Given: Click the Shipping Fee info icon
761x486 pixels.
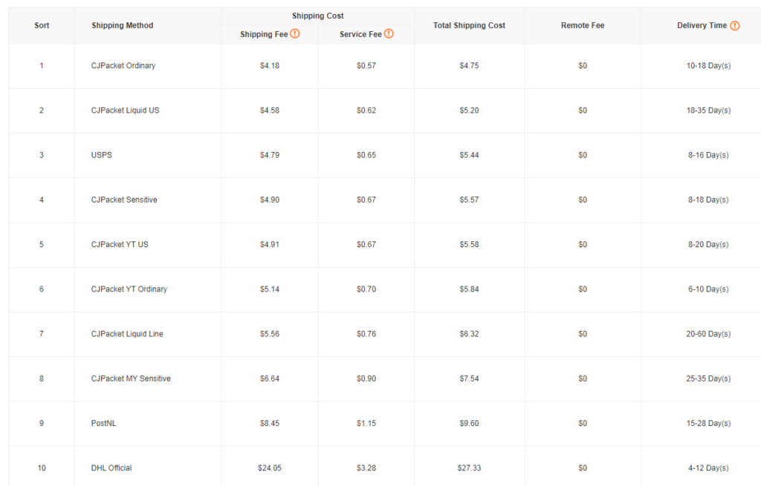Looking at the screenshot, I should tap(294, 34).
